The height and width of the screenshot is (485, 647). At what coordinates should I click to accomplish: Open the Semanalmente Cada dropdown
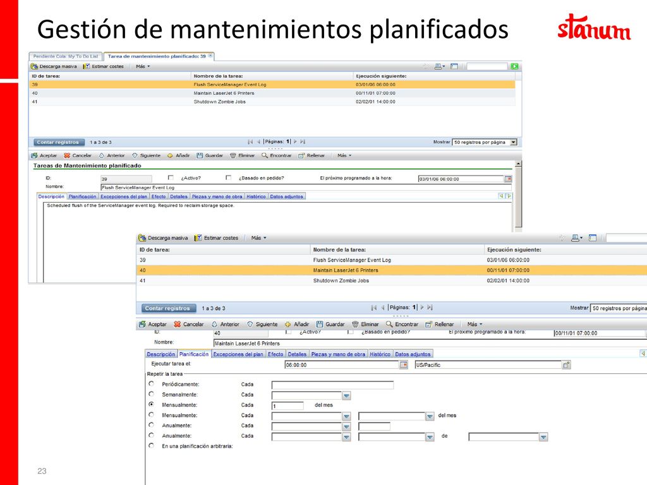coord(347,395)
